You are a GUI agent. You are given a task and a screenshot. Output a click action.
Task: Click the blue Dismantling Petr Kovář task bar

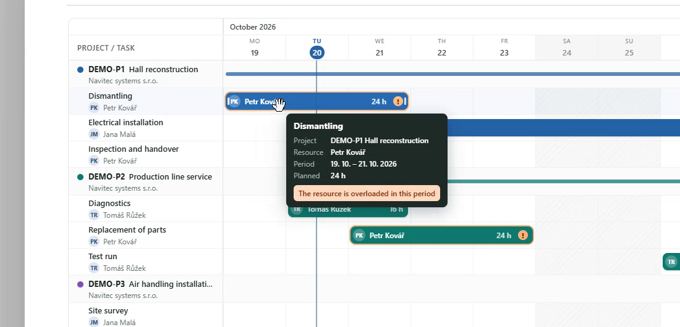(x=317, y=101)
